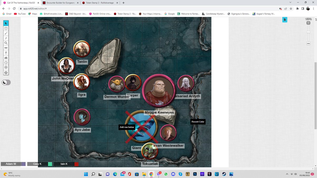Open the Chrome side panel icon
Screen dimensions: 317x178
(303, 8)
